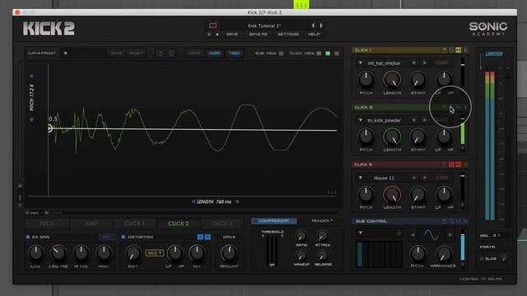
Task: Click the Compressor Release knob
Action: coord(323,256)
